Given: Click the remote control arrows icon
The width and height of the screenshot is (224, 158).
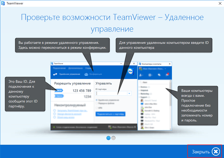Looking at the screenshot, I should coord(55,74).
